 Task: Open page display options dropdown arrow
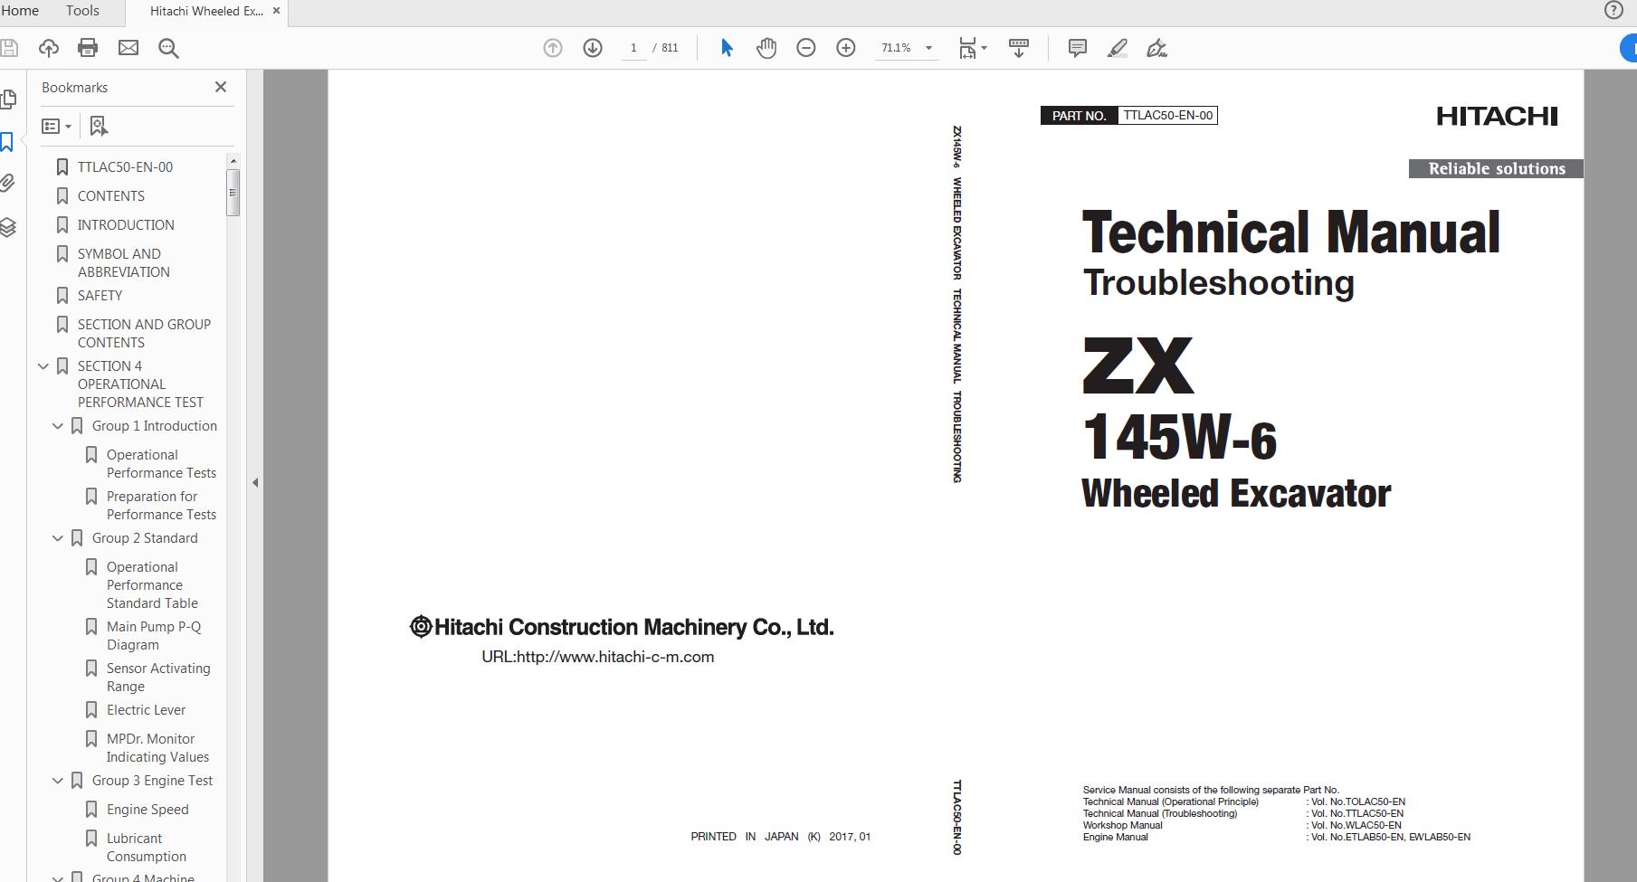pos(984,48)
